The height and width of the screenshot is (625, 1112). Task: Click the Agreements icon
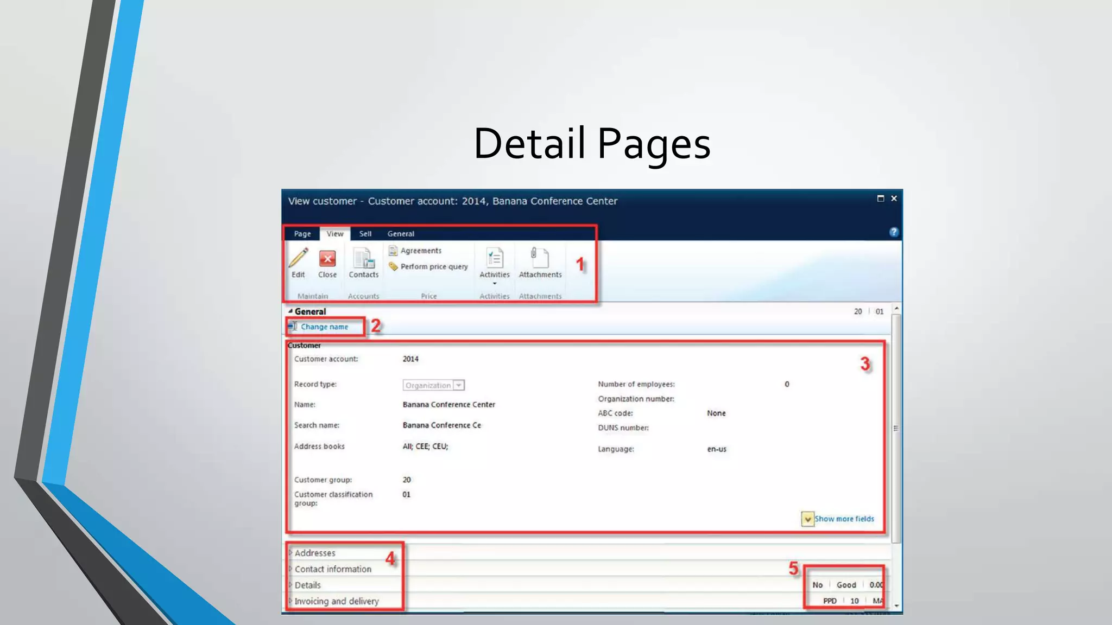pos(393,251)
